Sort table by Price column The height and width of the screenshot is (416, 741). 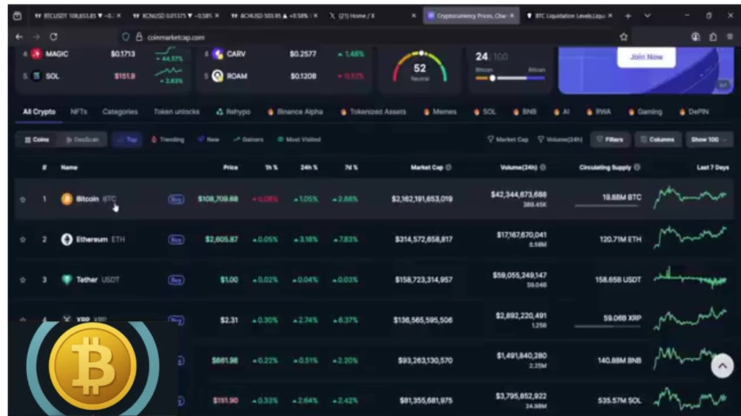point(230,168)
